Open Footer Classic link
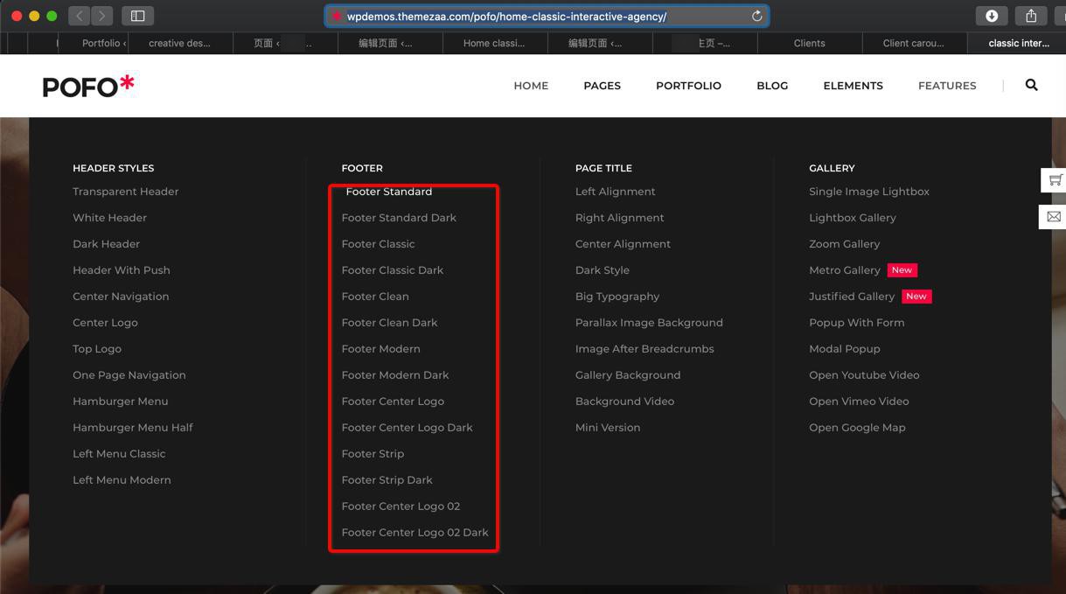Screen dimensions: 1066x594 coord(378,244)
